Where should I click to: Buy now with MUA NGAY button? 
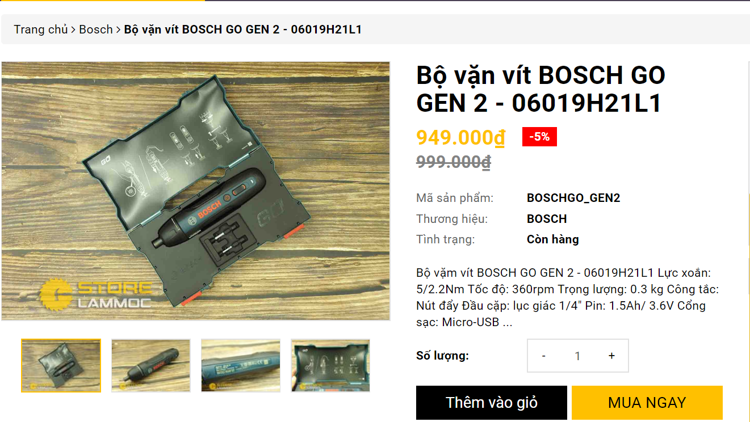pos(647,403)
